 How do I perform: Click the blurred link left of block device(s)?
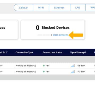(44, 35)
